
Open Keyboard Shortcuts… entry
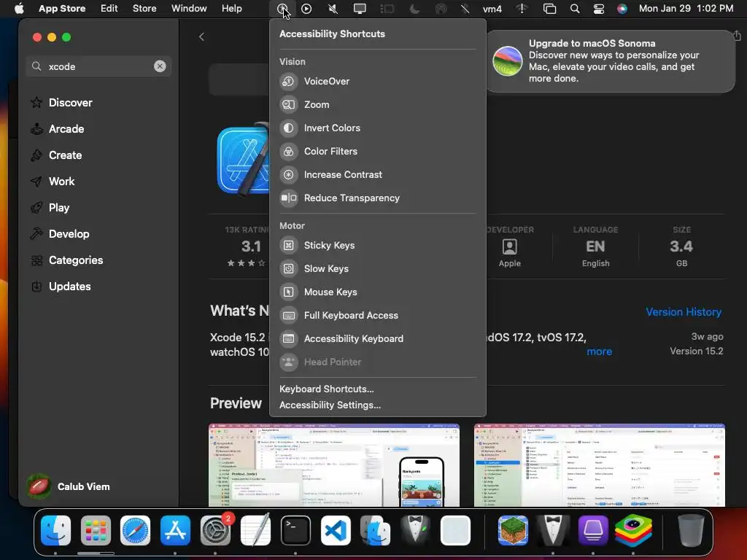(327, 389)
